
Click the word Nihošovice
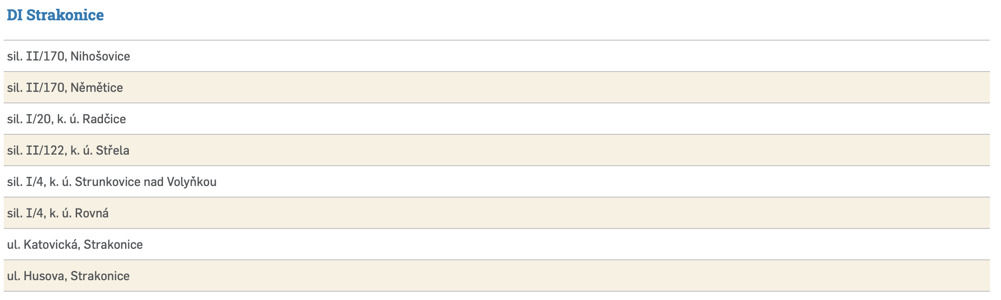pyautogui.click(x=100, y=56)
